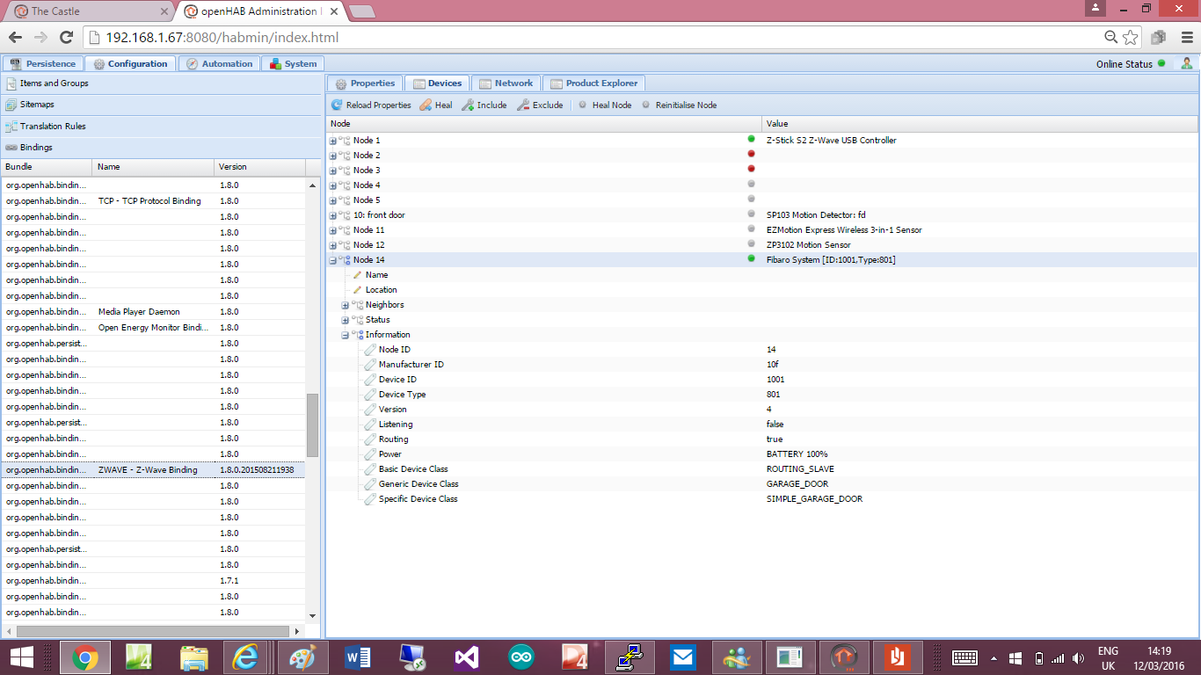Open the Mail app from the taskbar
The image size is (1201, 675).
click(682, 657)
